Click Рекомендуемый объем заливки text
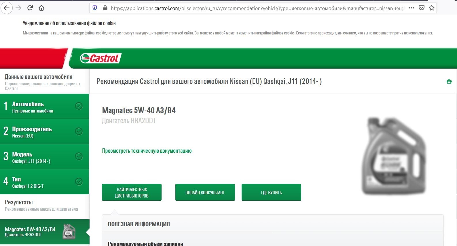The width and height of the screenshot is (457, 246). (x=145, y=244)
